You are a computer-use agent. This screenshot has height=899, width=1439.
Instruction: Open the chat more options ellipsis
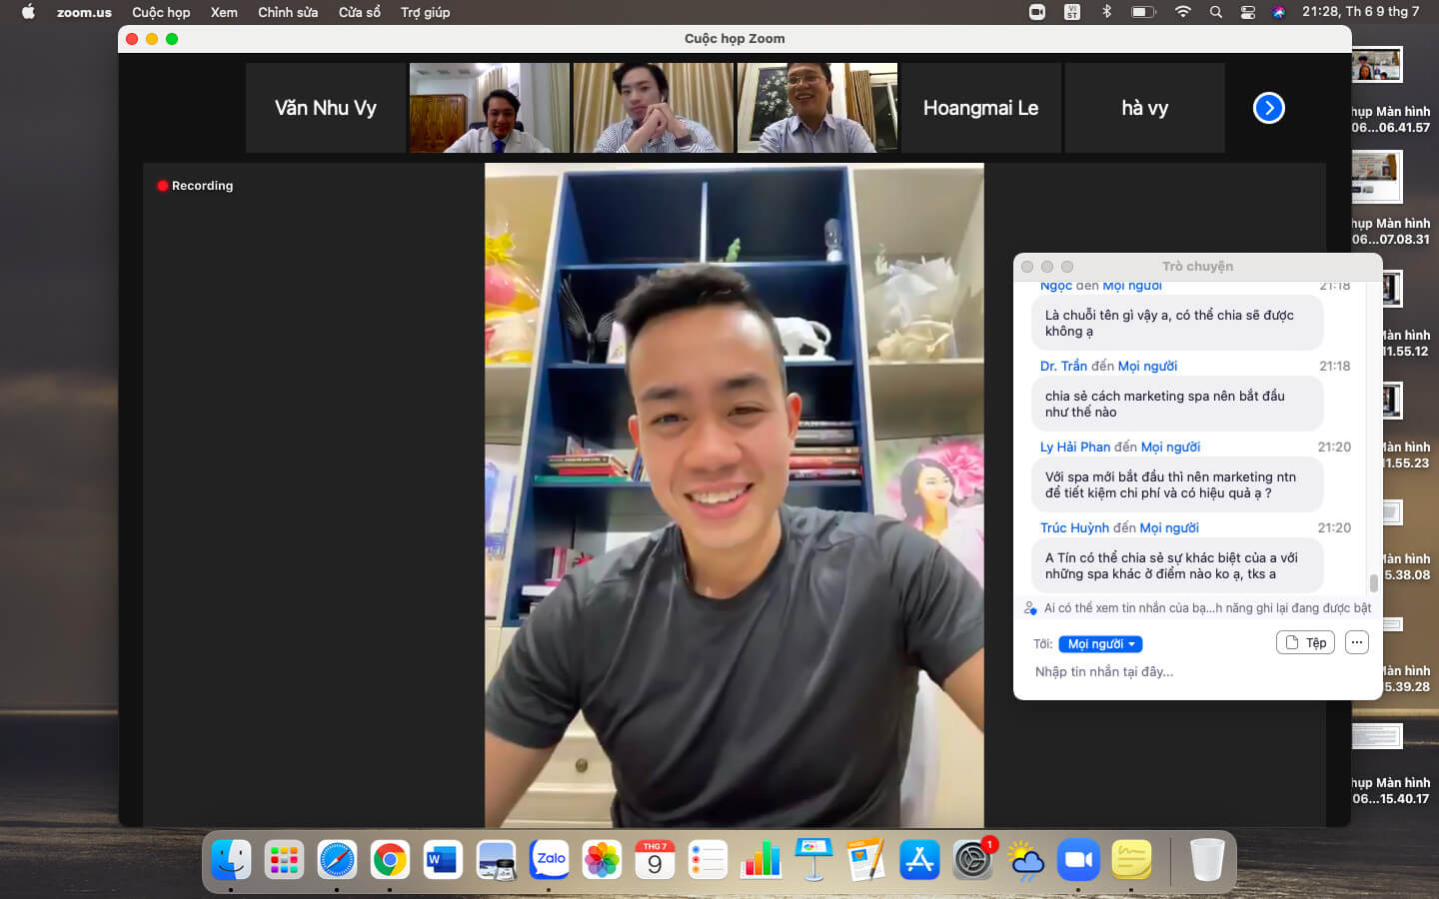[1356, 643]
